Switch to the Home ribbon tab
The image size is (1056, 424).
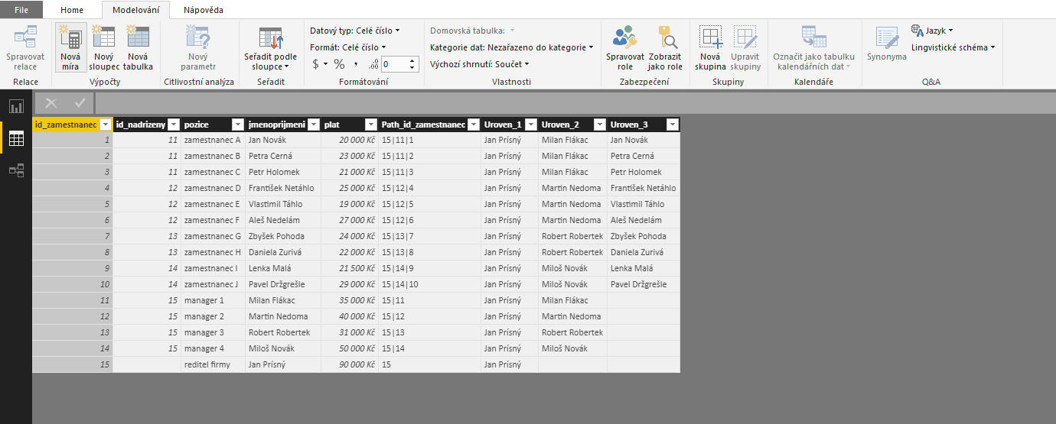72,10
